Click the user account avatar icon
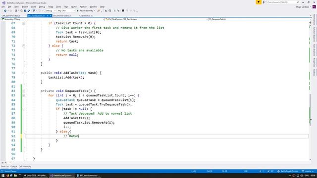 [314, 6]
